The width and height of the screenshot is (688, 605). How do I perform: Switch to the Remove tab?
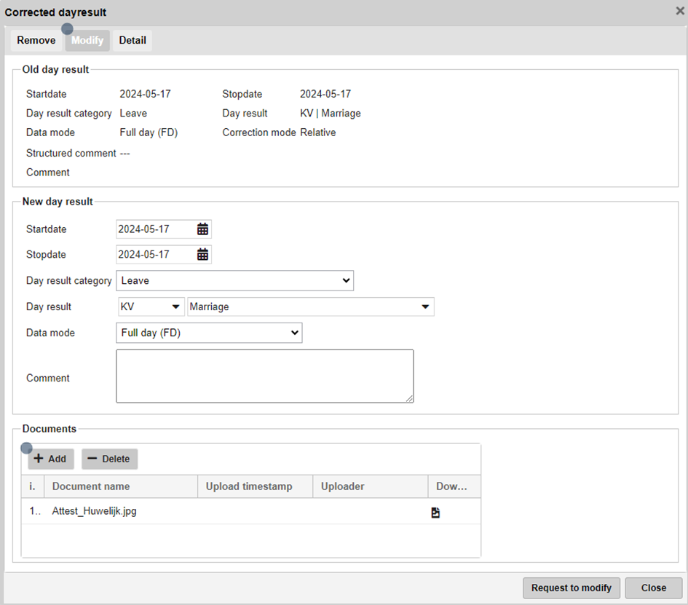36,41
